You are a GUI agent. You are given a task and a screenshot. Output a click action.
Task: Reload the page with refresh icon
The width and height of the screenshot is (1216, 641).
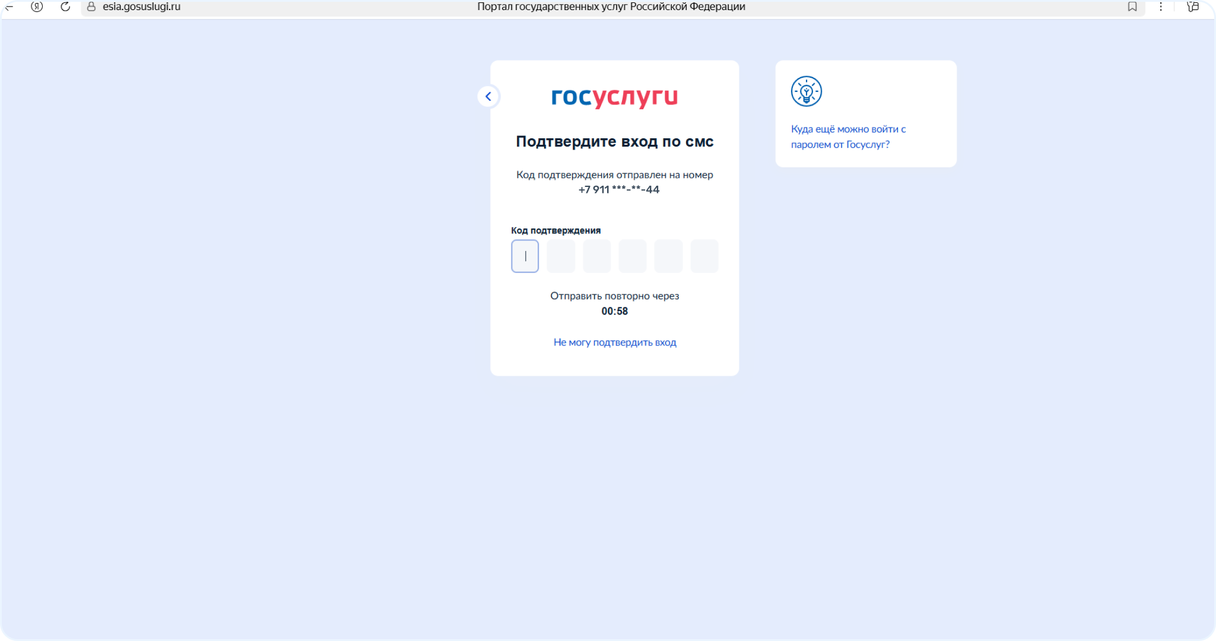point(65,7)
